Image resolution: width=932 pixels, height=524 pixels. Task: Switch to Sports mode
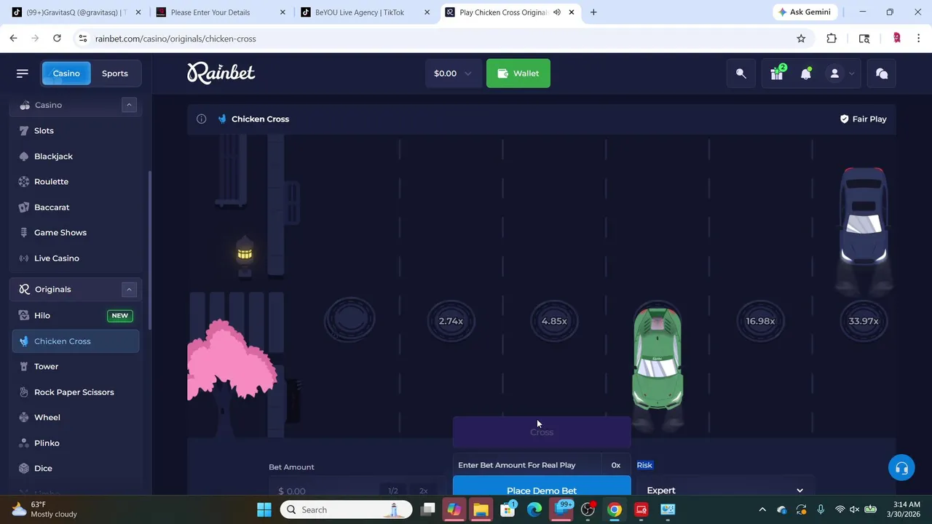pyautogui.click(x=115, y=74)
